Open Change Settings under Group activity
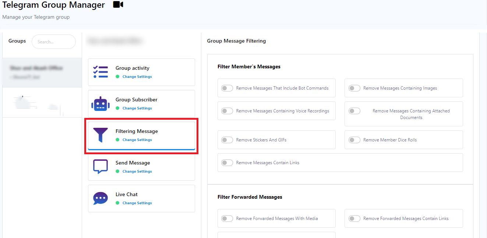 click(137, 77)
